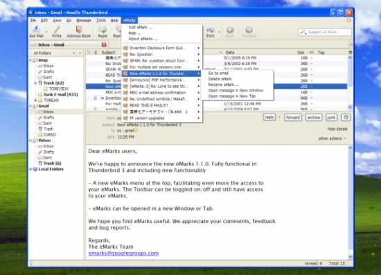This screenshot has height=275, width=381.
Task: Open the emarks@googlegroups.com link
Action: tap(123, 253)
